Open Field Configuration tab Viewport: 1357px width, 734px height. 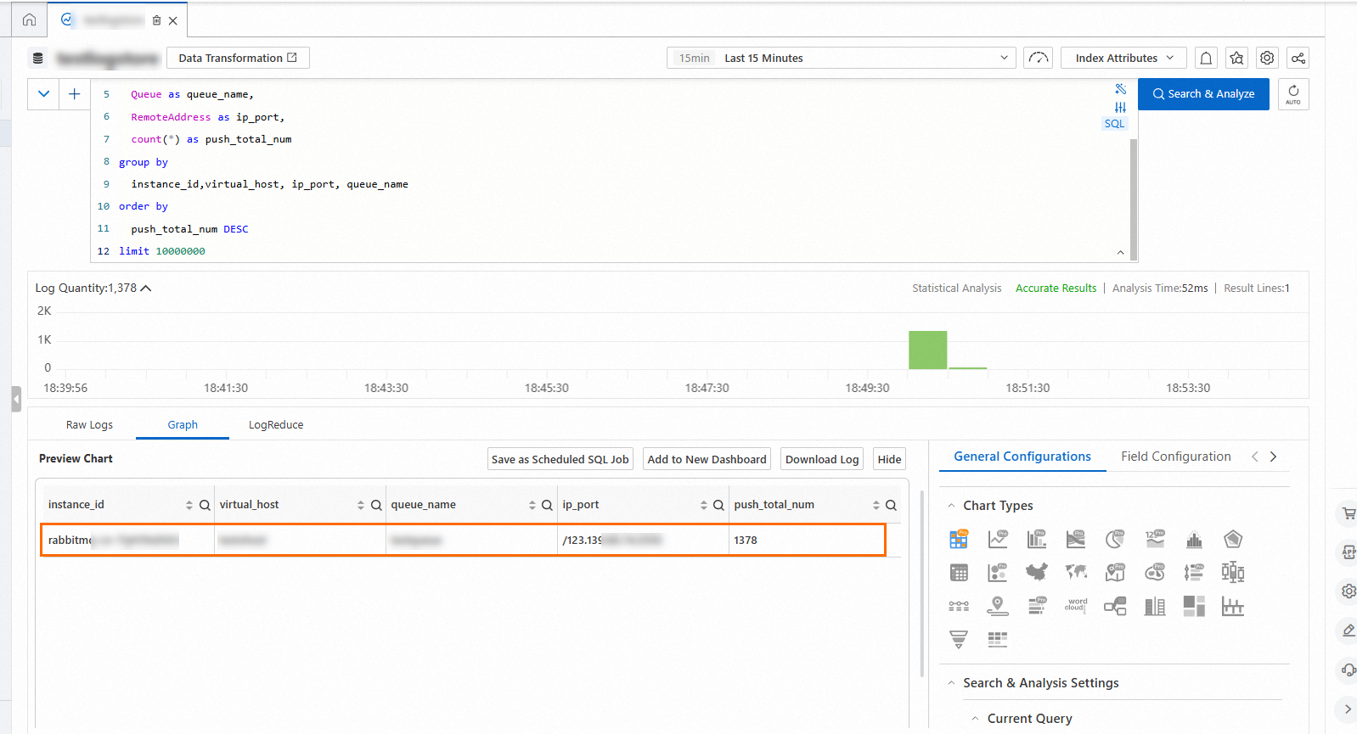pos(1176,457)
